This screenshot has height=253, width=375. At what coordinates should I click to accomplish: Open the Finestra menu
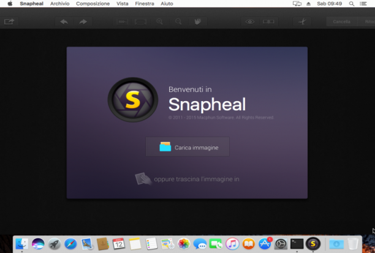click(x=145, y=4)
